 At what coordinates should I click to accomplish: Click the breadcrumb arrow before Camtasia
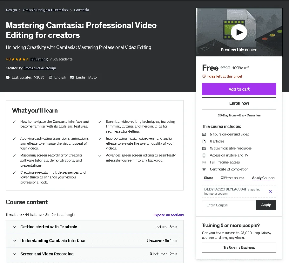click(x=71, y=10)
